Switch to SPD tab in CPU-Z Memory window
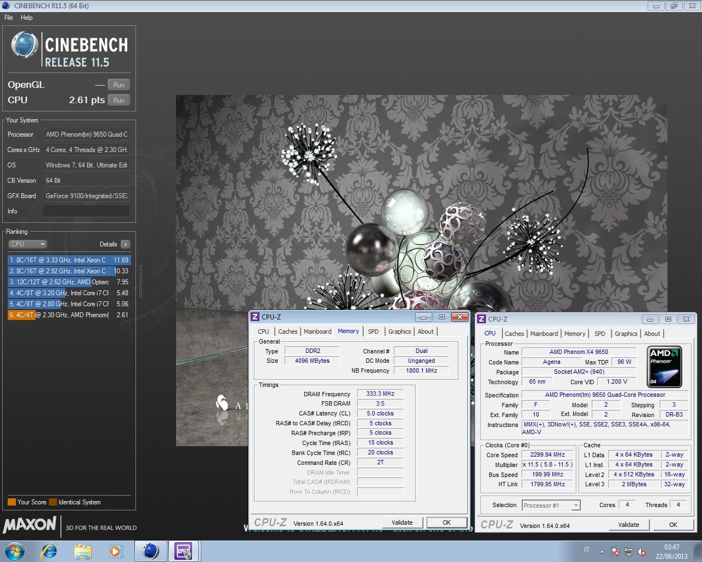 click(x=373, y=331)
